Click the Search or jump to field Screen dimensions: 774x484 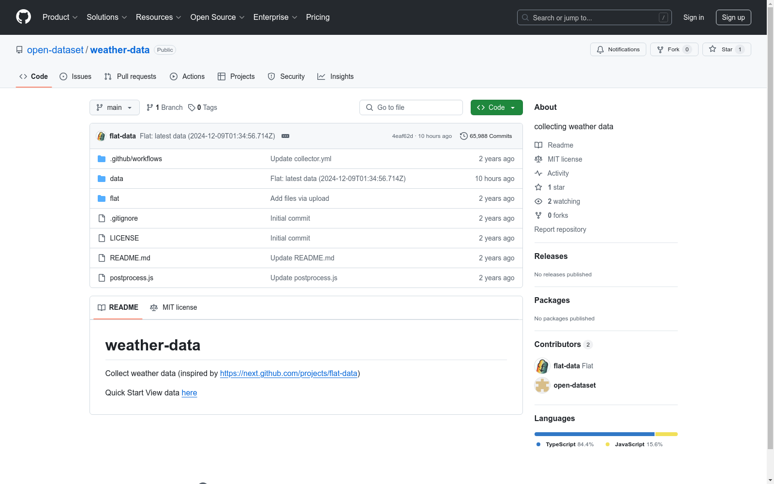point(595,17)
